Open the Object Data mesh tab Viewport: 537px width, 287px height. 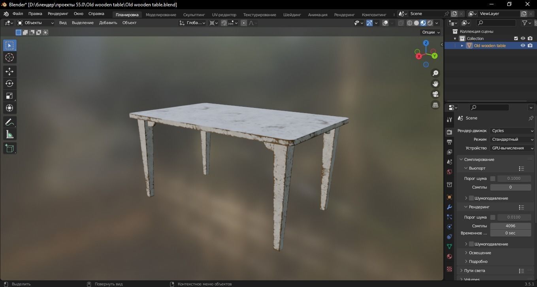click(449, 246)
